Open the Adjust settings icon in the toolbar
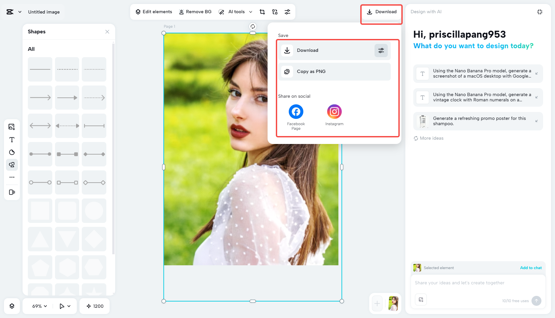This screenshot has width=555, height=318. 287,12
